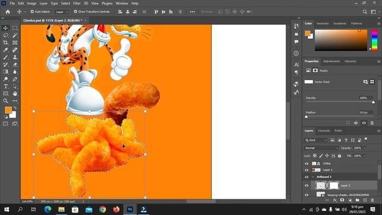Viewport: 382px width, 215px height.
Task: Select the Blur tool
Action: click(x=15, y=72)
